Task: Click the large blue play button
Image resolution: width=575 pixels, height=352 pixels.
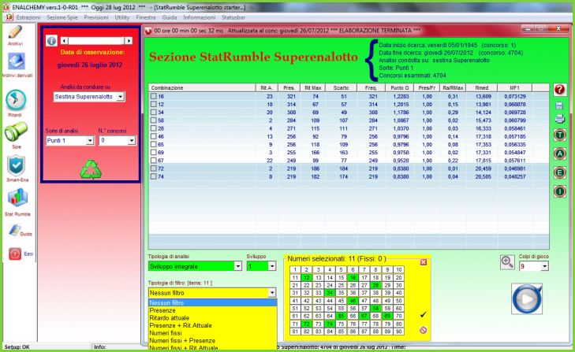Action: click(527, 299)
